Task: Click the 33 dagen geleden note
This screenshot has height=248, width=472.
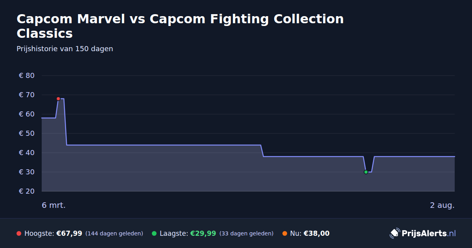Action: (246, 233)
